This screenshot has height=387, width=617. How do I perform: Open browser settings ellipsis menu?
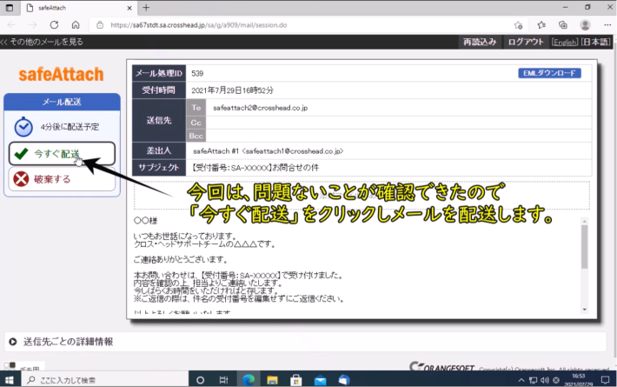click(x=607, y=25)
